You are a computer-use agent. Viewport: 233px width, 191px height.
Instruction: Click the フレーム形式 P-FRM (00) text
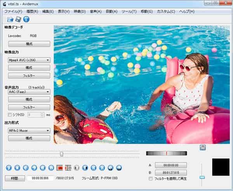click(x=99, y=178)
